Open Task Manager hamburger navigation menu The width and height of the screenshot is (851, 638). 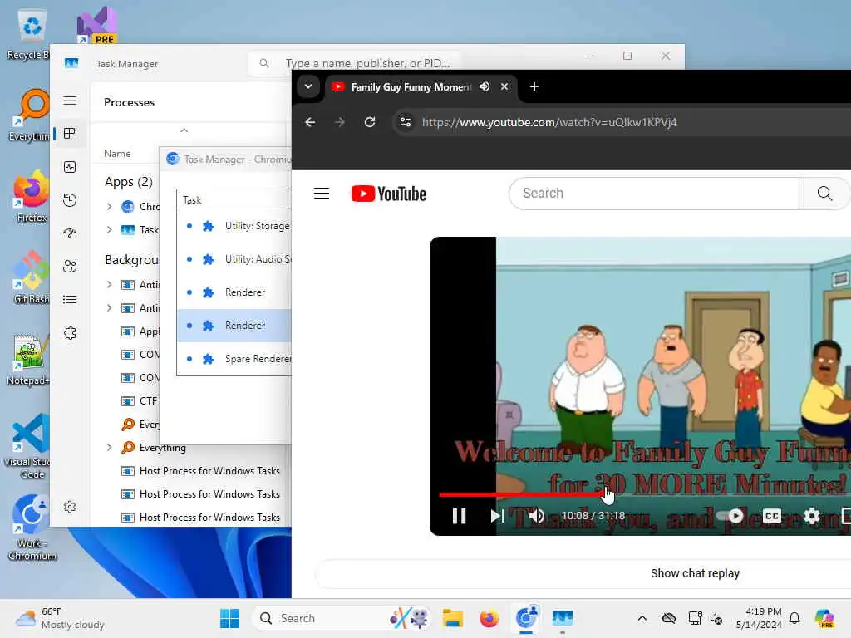(x=70, y=101)
